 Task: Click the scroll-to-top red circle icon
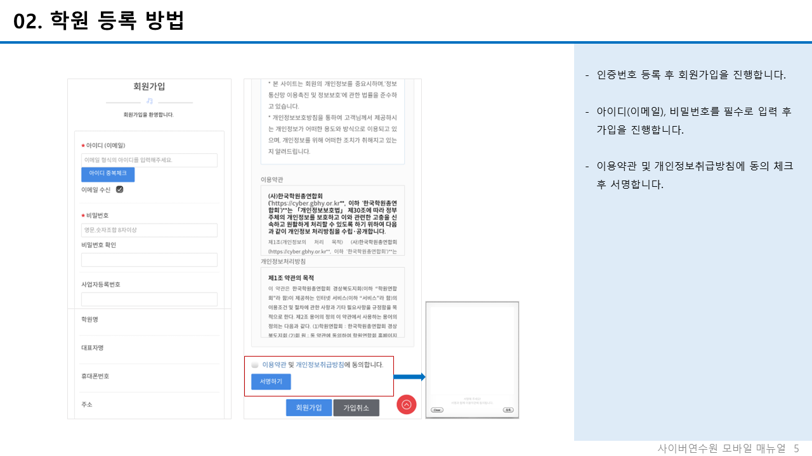point(407,405)
